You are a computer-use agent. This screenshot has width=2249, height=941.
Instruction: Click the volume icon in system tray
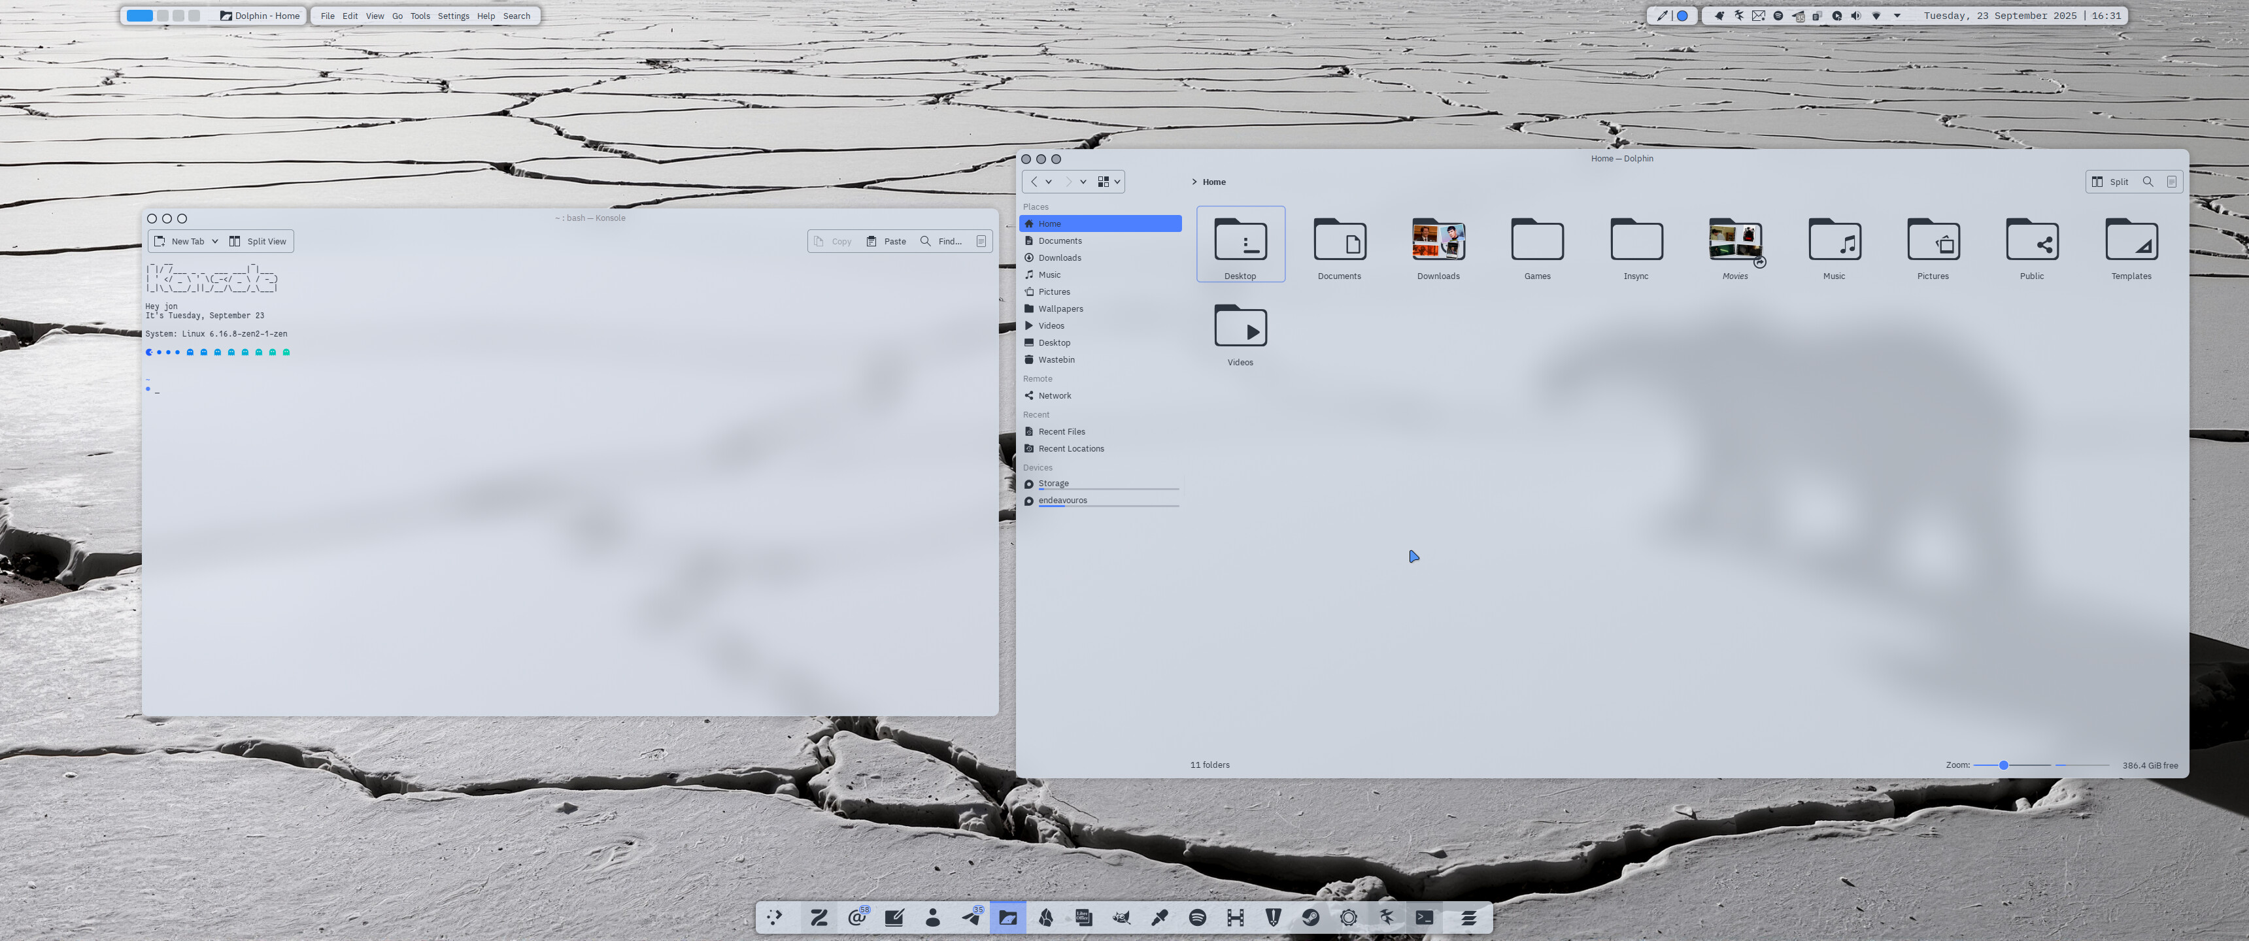point(1855,16)
